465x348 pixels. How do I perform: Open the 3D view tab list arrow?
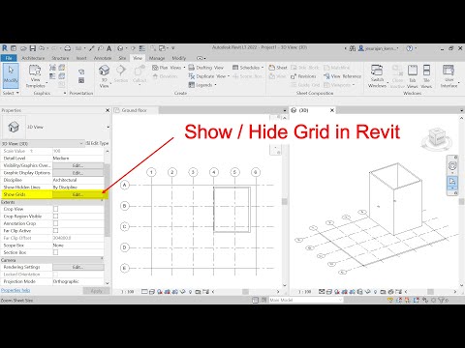462,110
